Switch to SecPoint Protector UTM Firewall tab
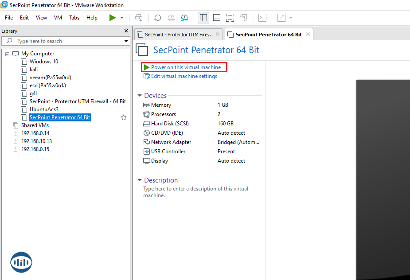410x280 pixels. pos(175,35)
